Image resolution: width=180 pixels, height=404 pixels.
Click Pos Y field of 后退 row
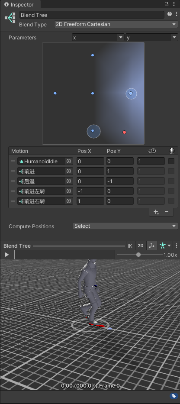point(120,181)
